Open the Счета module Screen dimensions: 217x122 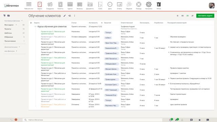pyautogui.click(x=100, y=5)
